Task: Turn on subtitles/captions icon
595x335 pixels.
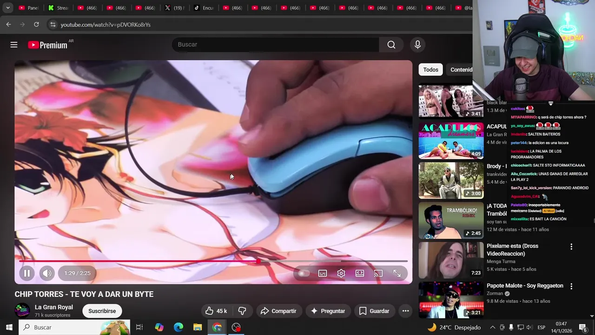Action: (323, 274)
